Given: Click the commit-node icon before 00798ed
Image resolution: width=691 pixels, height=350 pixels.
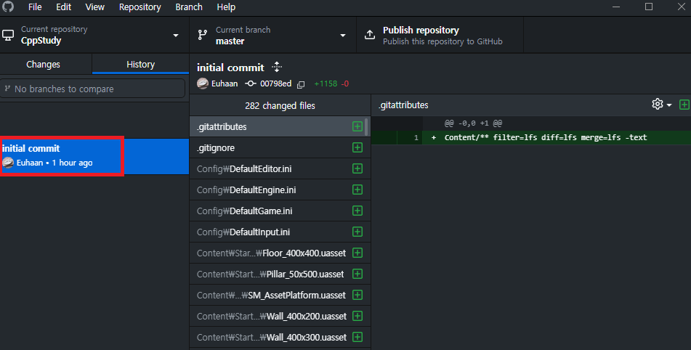Looking at the screenshot, I should 250,84.
